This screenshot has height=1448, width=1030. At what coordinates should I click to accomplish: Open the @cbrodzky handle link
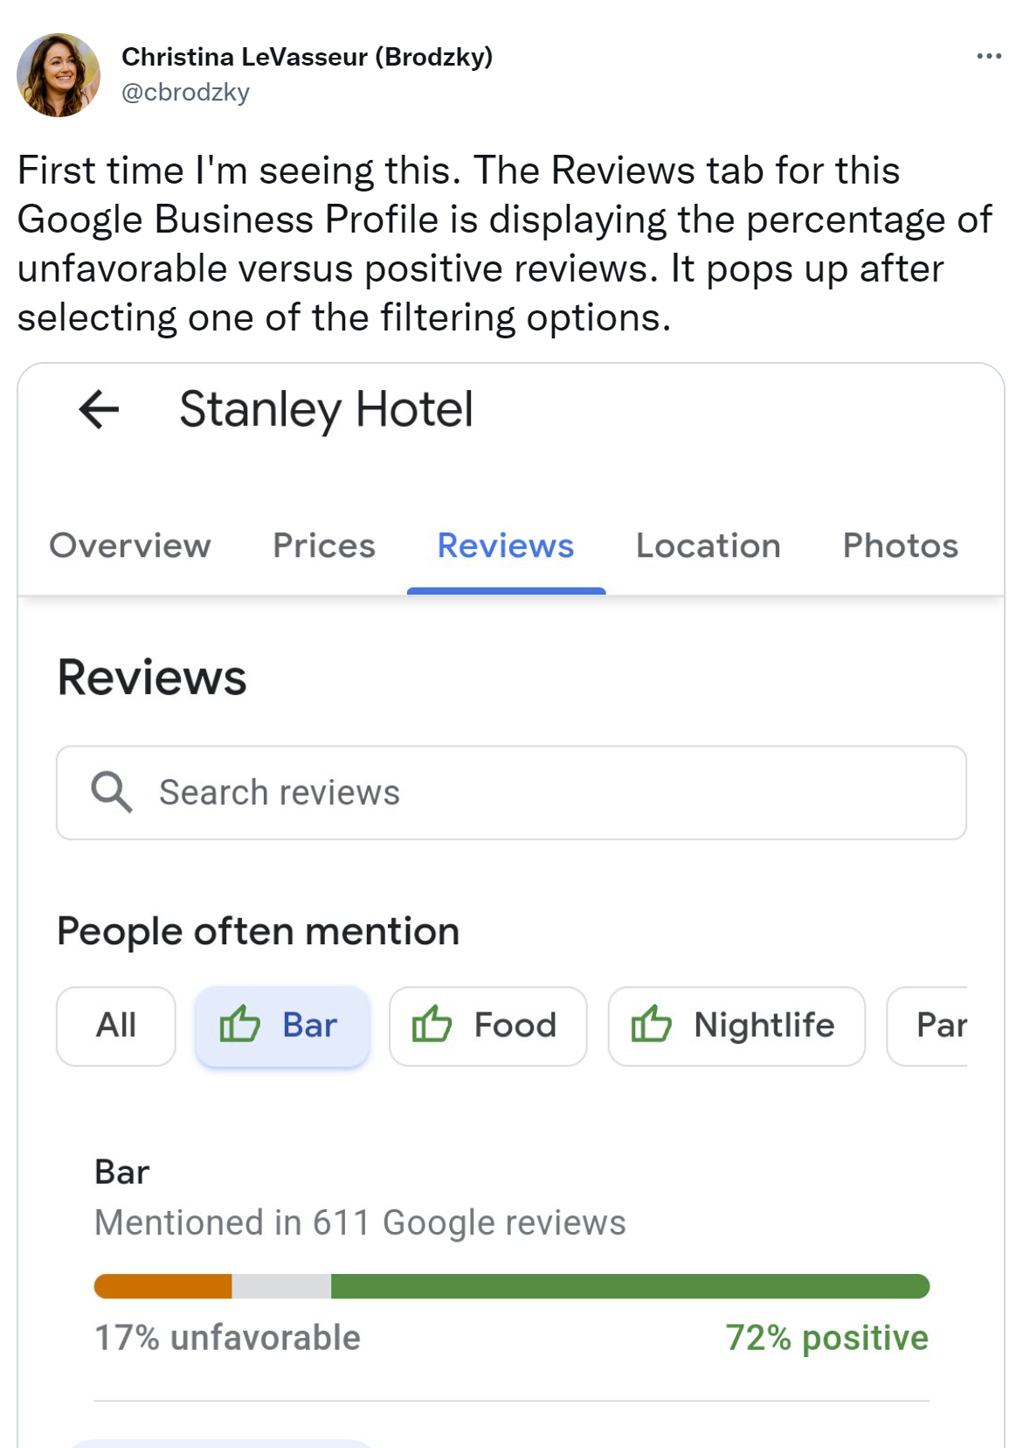[185, 93]
